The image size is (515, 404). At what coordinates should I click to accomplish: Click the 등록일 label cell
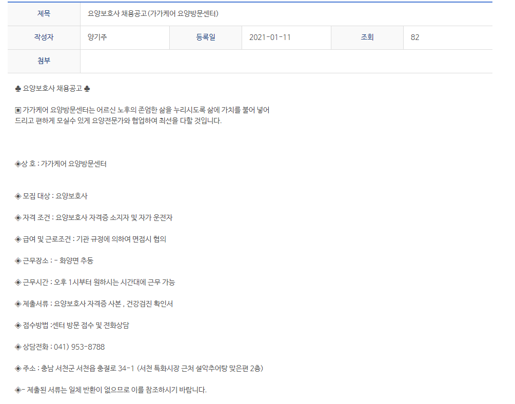click(x=206, y=37)
